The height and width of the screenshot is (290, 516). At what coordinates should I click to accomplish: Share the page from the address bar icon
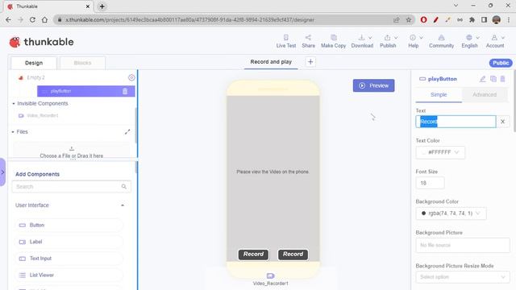pos(396,19)
